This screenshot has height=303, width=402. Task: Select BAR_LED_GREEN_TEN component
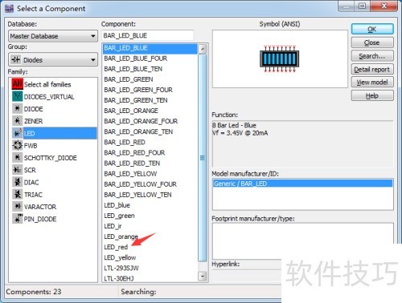(x=136, y=100)
